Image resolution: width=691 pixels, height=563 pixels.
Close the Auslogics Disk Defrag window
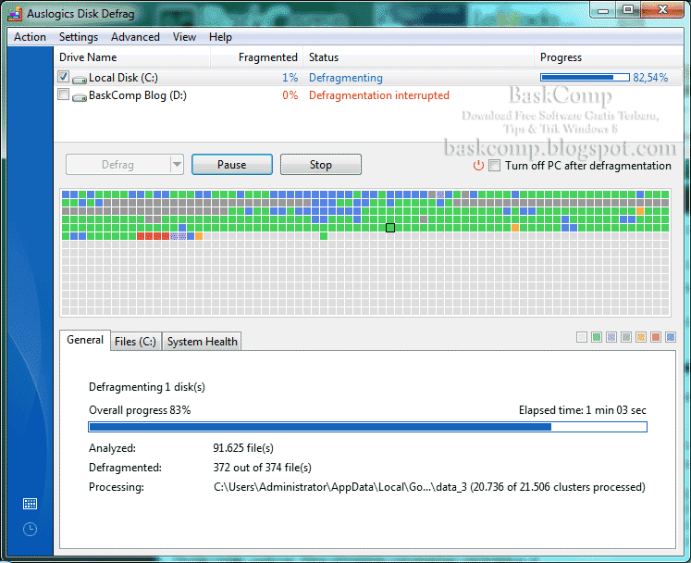662,9
